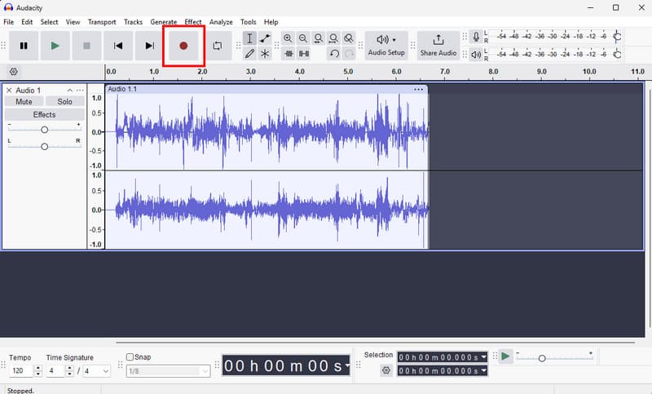Solo the Audio 1 track
Screen dimensions: 652x394
click(x=64, y=101)
